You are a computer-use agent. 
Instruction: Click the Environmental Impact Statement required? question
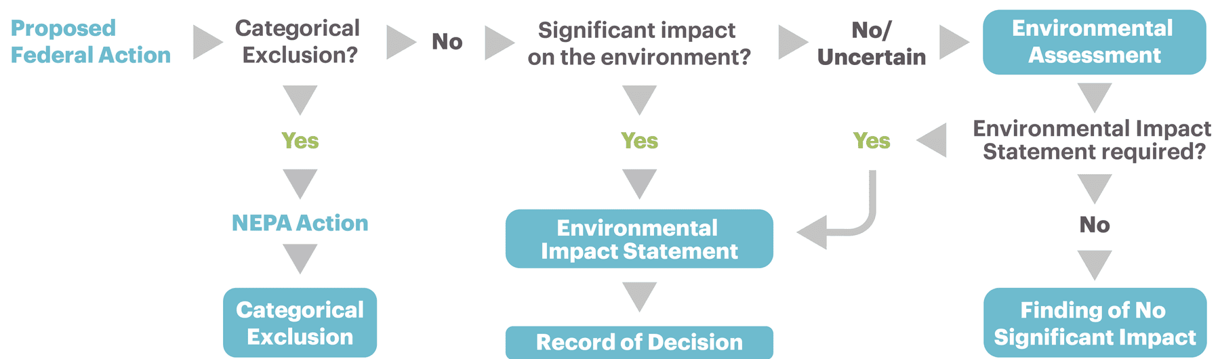[1092, 140]
